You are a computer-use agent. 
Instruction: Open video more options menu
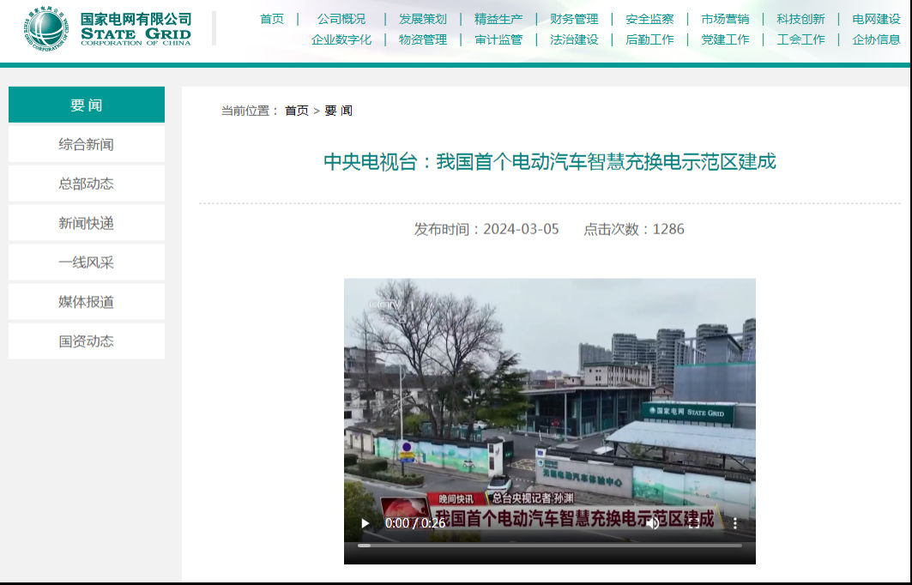735,523
